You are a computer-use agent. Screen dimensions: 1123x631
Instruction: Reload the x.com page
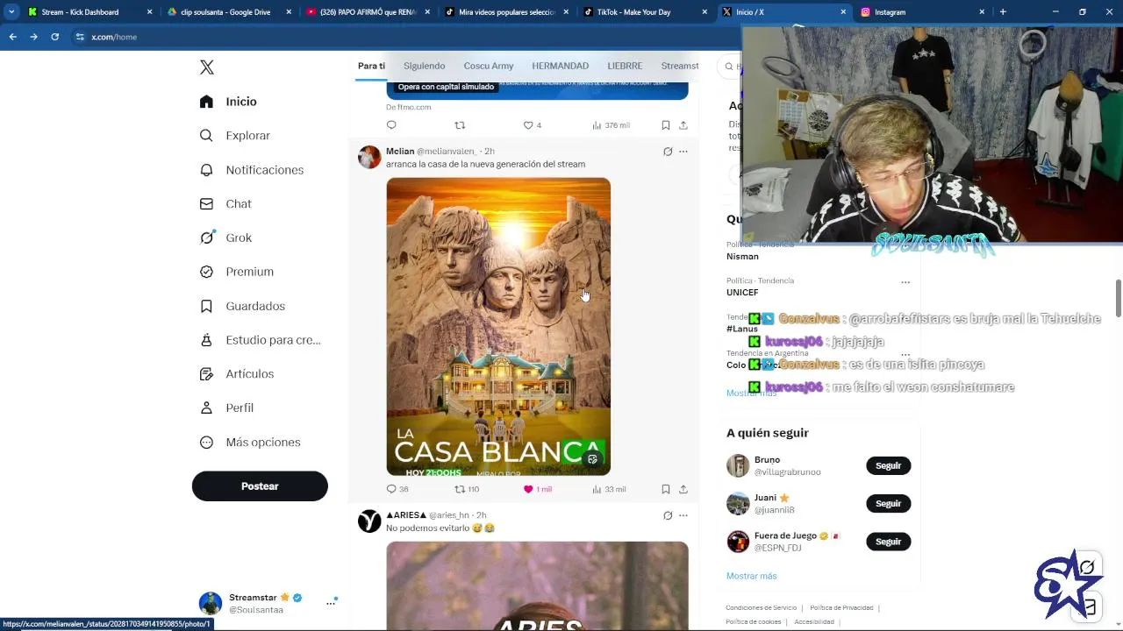click(54, 37)
